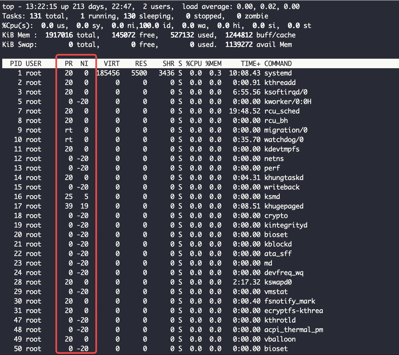This screenshot has width=399, height=355.
Task: Click the watchdog/0 command name
Action: (284, 140)
